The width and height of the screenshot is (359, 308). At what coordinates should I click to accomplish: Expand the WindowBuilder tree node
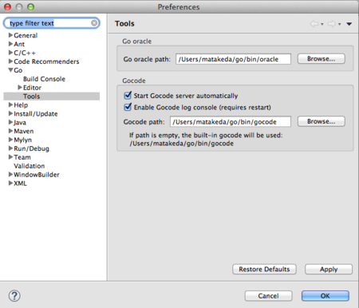(x=10, y=175)
